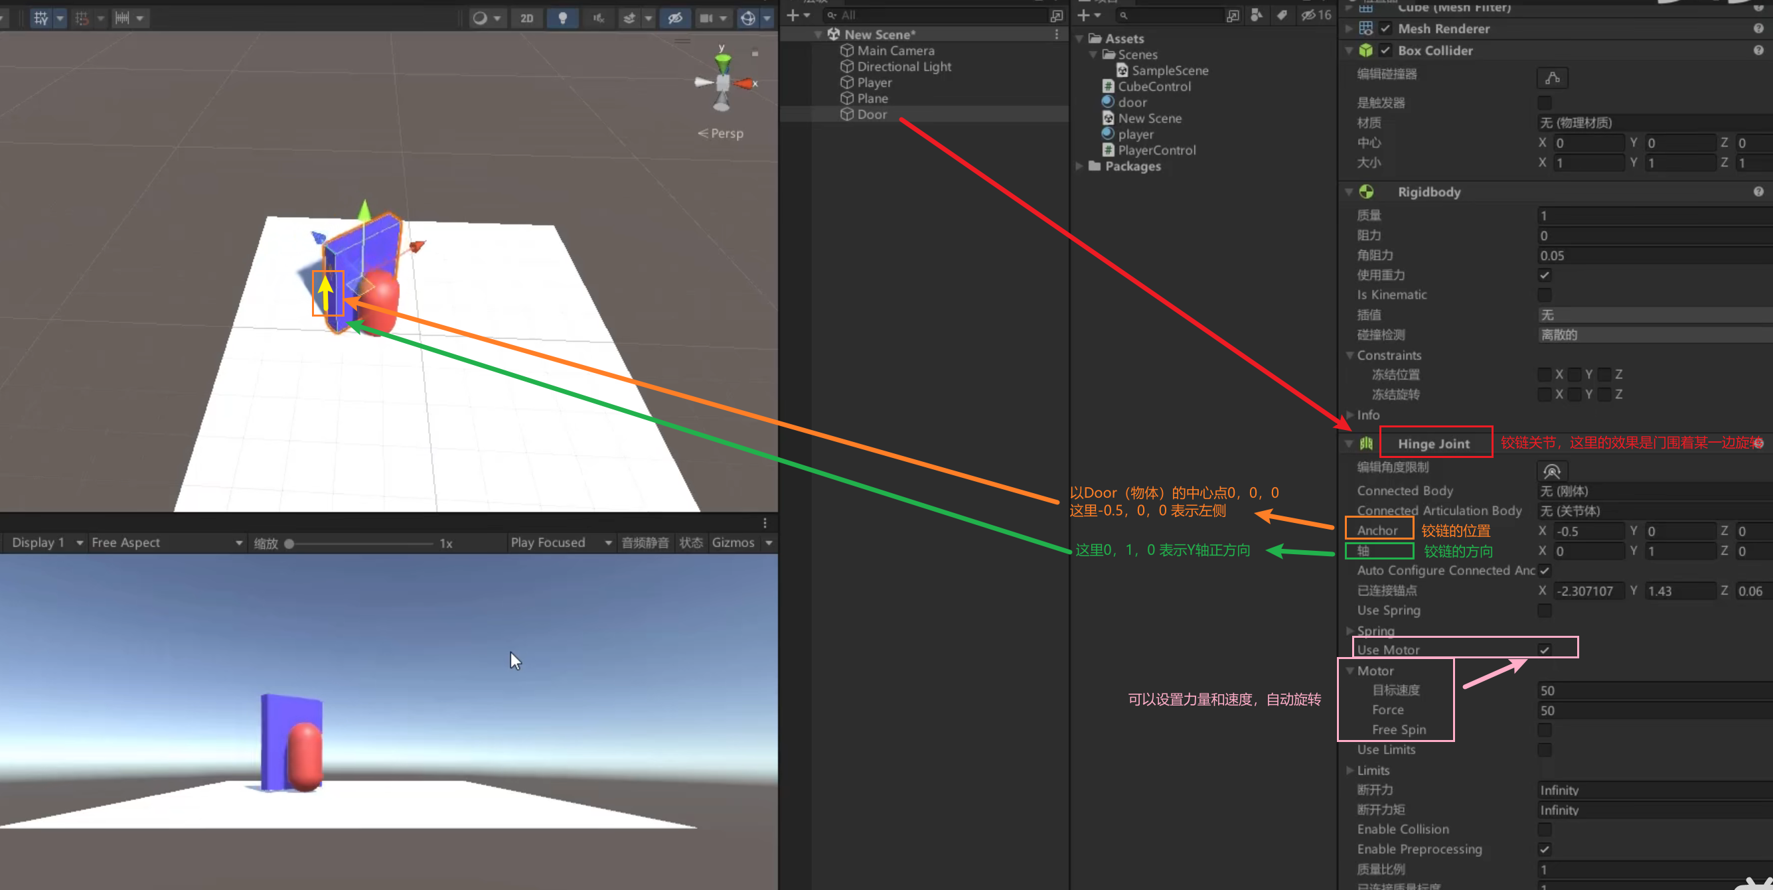Toggle scene lighting bulb icon
This screenshot has height=890, width=1773.
click(x=562, y=19)
